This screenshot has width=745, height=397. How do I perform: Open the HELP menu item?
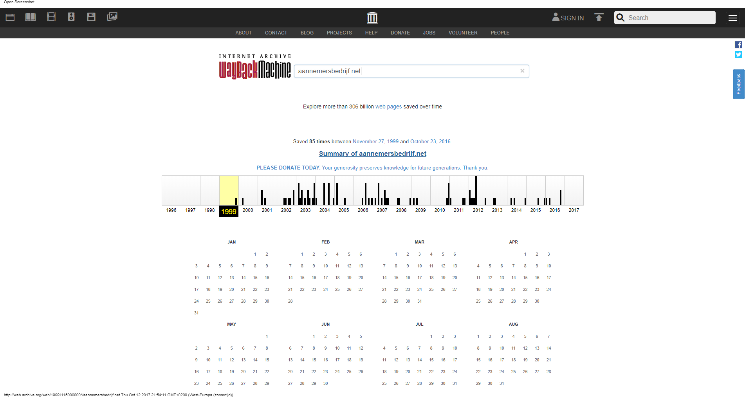point(371,33)
